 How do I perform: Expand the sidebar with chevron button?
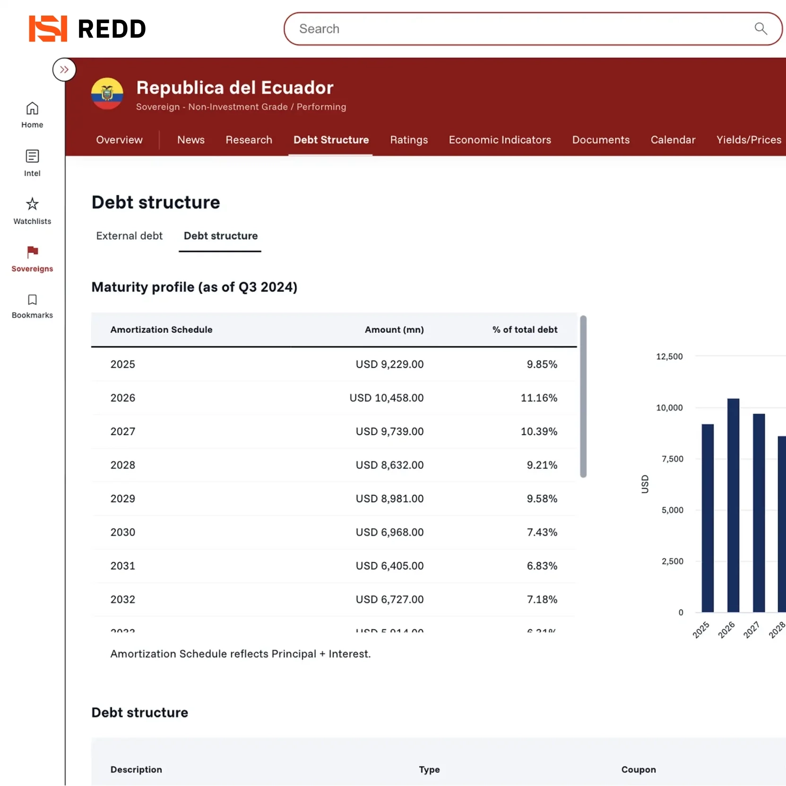[64, 70]
